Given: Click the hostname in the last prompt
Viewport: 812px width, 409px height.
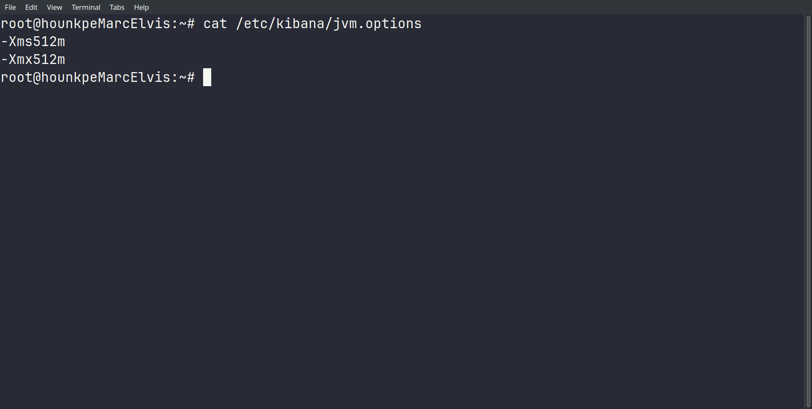Looking at the screenshot, I should point(106,78).
